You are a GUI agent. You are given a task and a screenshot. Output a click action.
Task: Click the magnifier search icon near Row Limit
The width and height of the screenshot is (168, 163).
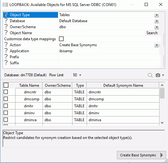coord(150,75)
